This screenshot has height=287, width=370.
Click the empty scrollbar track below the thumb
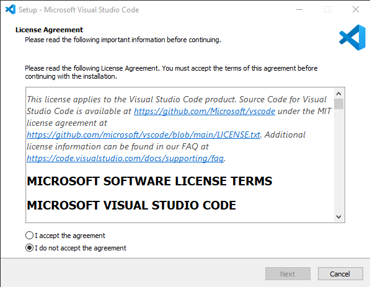[x=338, y=161]
